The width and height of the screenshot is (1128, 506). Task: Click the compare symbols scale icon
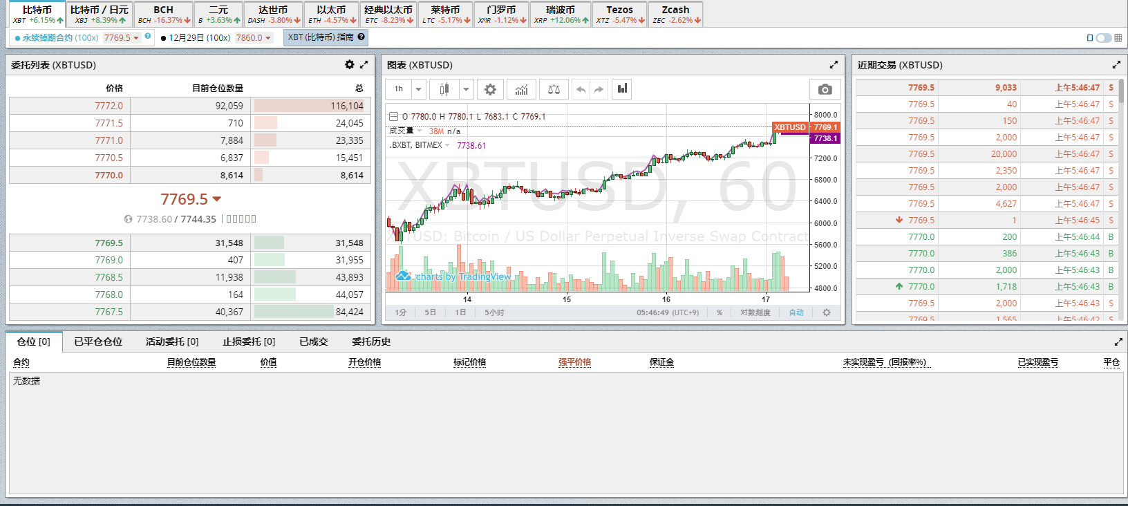point(554,89)
